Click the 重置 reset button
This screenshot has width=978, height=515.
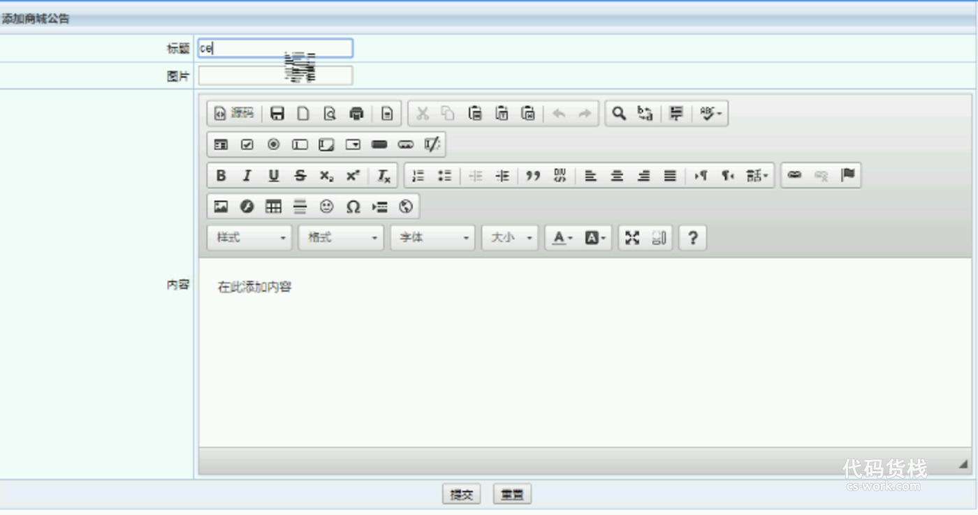512,493
